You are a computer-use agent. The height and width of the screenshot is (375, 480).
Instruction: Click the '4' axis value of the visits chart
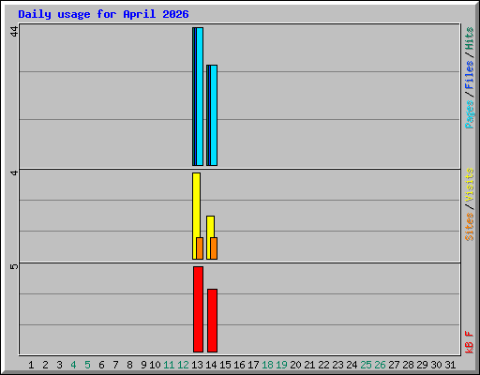tap(14, 172)
